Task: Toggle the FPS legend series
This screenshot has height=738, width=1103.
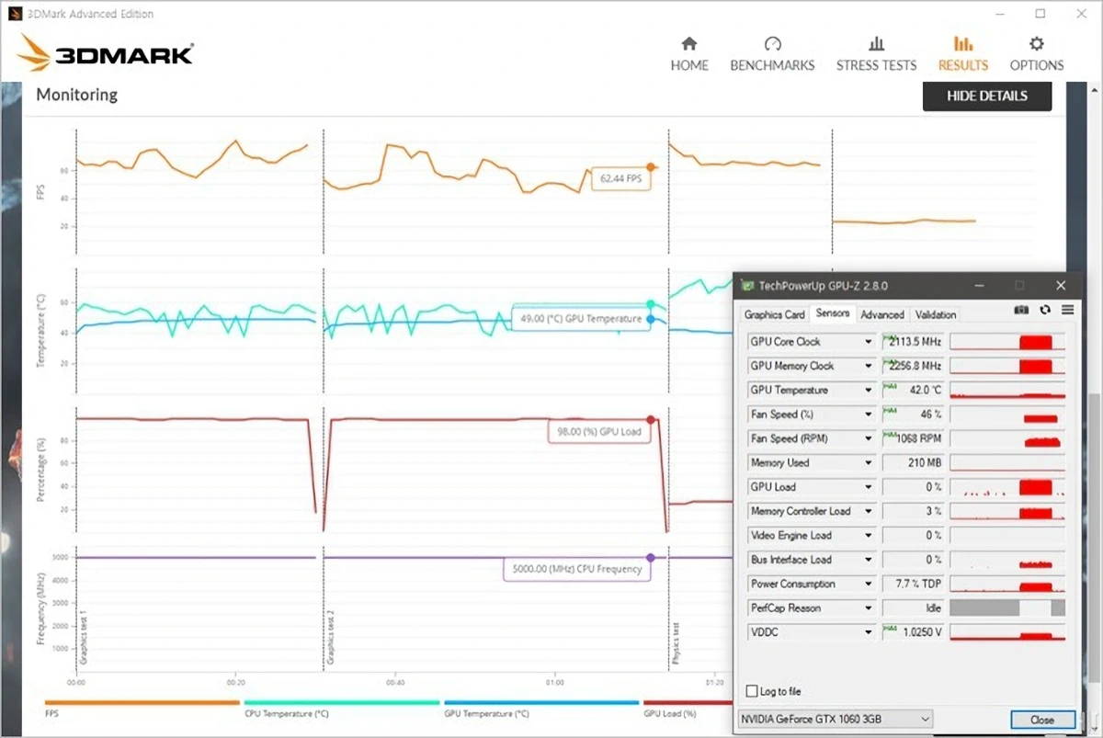Action: (x=142, y=708)
